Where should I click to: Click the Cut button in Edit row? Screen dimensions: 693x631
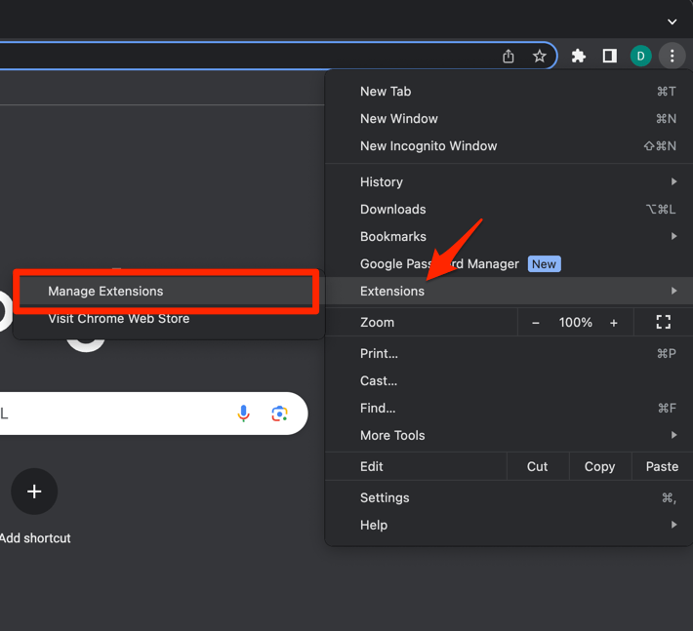538,467
